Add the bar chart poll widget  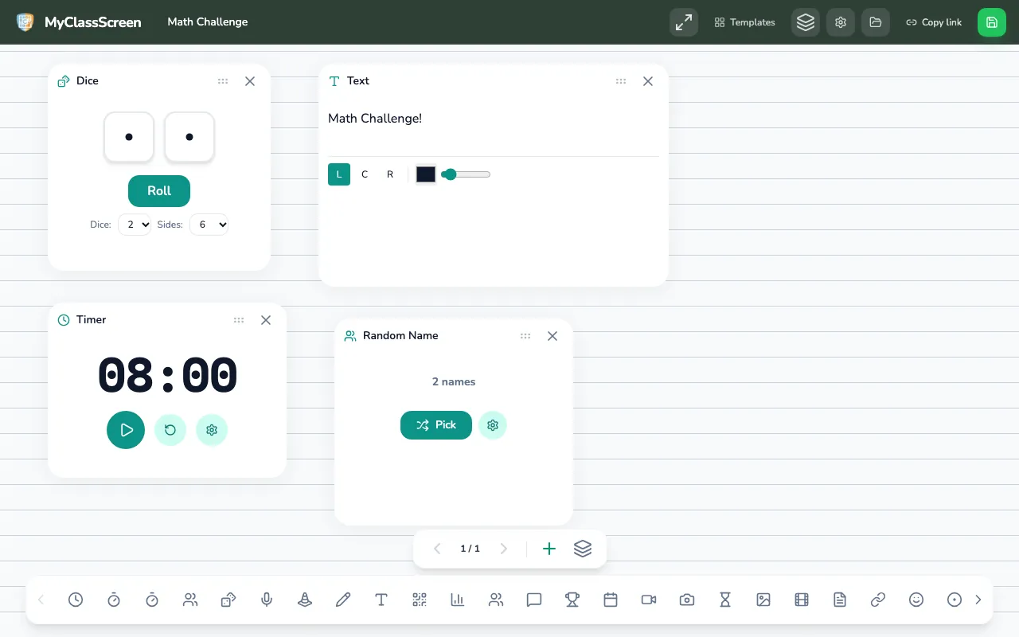coord(458,600)
